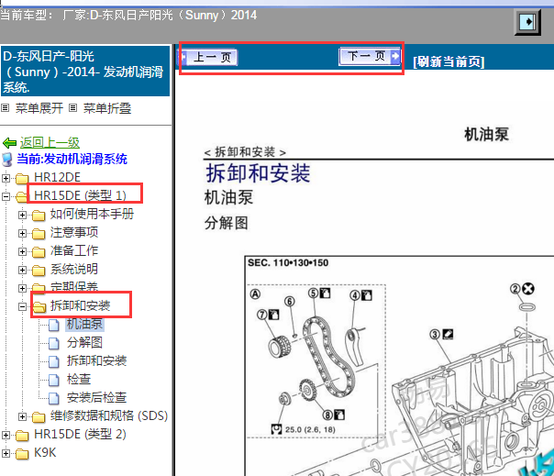Screen dimensions: 554x476
Task: Collapse the 拆卸和安装 folder node
Action: tap(22, 306)
